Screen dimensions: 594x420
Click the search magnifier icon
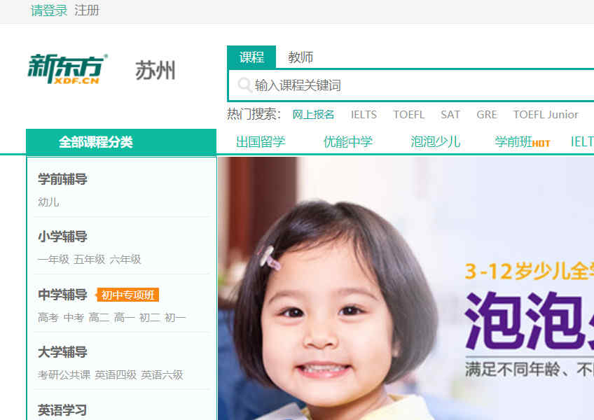[244, 85]
